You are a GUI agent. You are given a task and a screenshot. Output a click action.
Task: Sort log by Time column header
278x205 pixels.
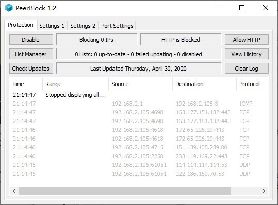(26, 84)
